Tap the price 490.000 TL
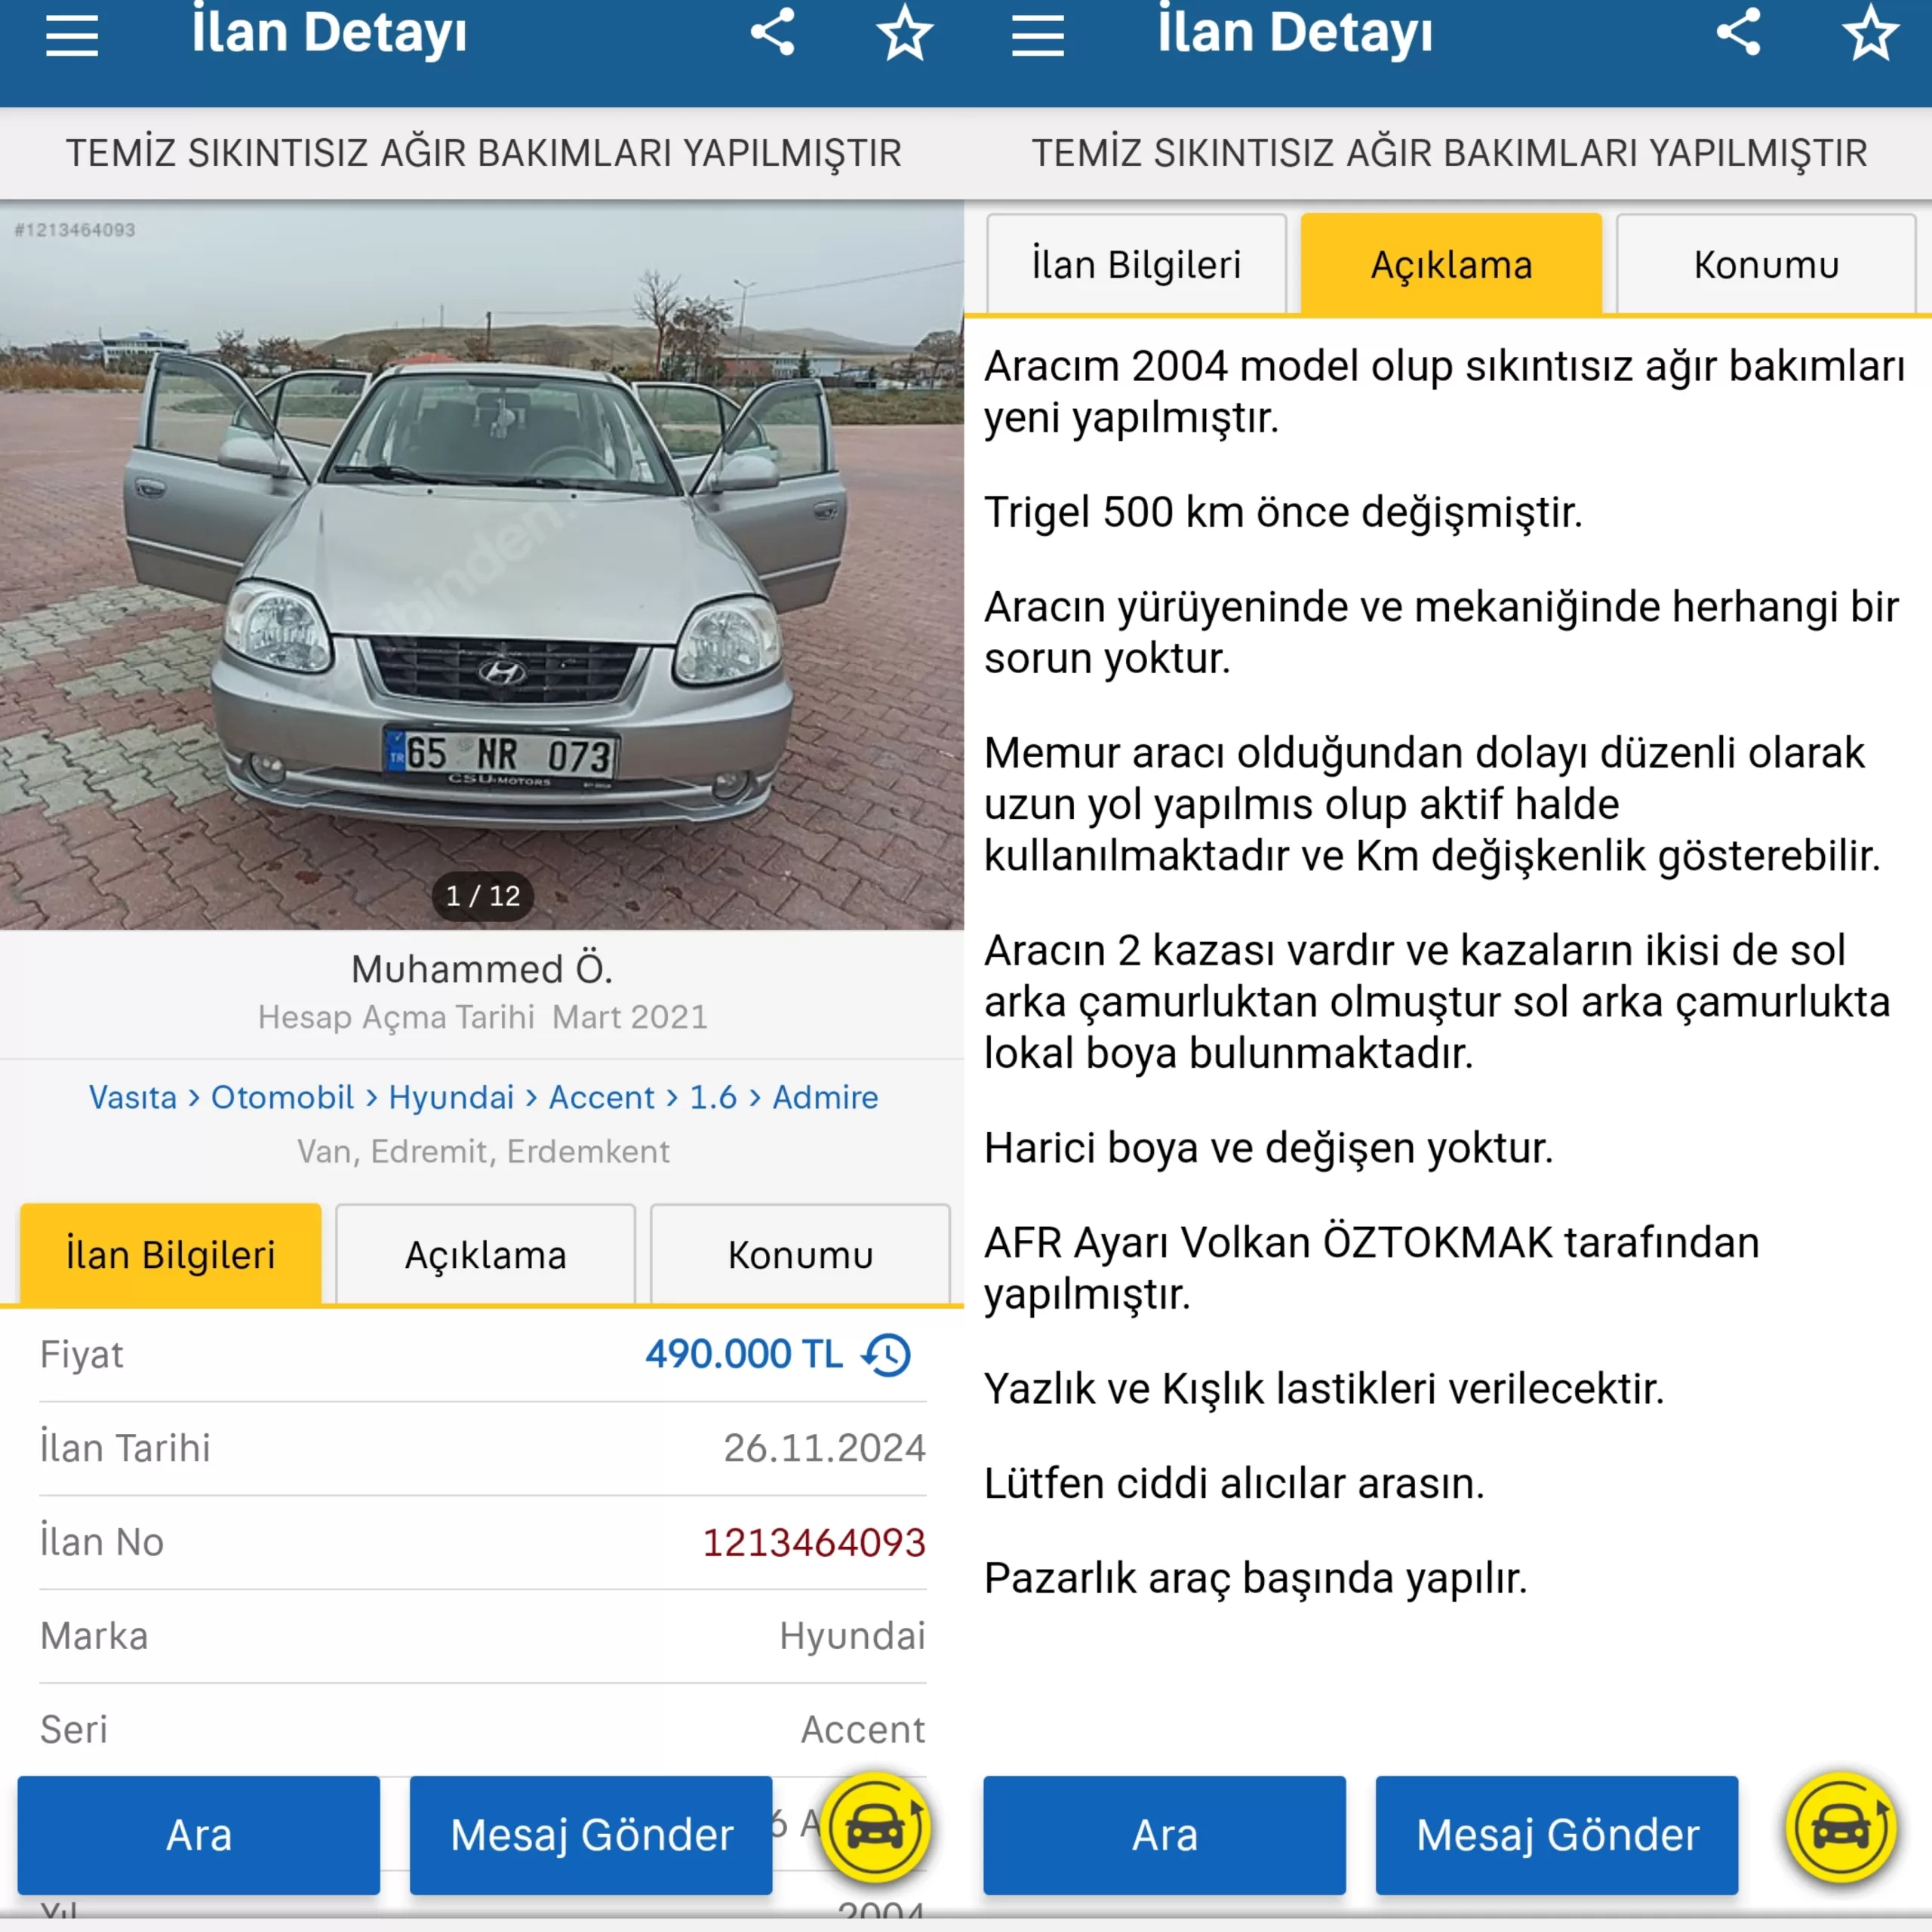Viewport: 1932px width, 1932px height. (744, 1354)
